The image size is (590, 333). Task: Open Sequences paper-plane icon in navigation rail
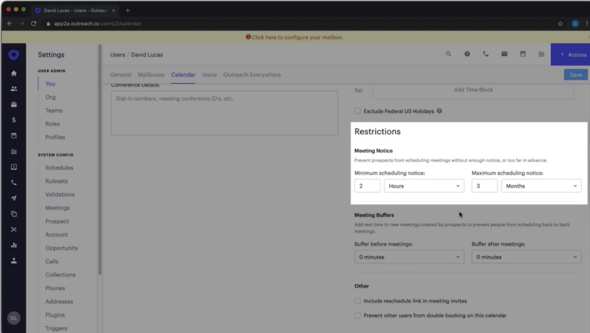14,198
